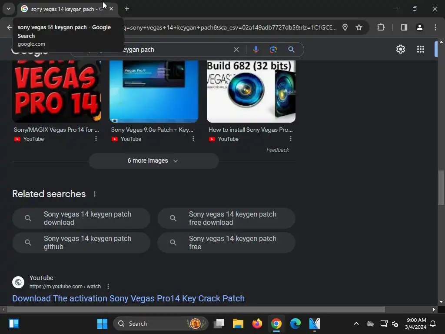Screen dimensions: 445x334
Task: Open options for Sony Vegas 9.0e Patch image
Action: coord(193,139)
